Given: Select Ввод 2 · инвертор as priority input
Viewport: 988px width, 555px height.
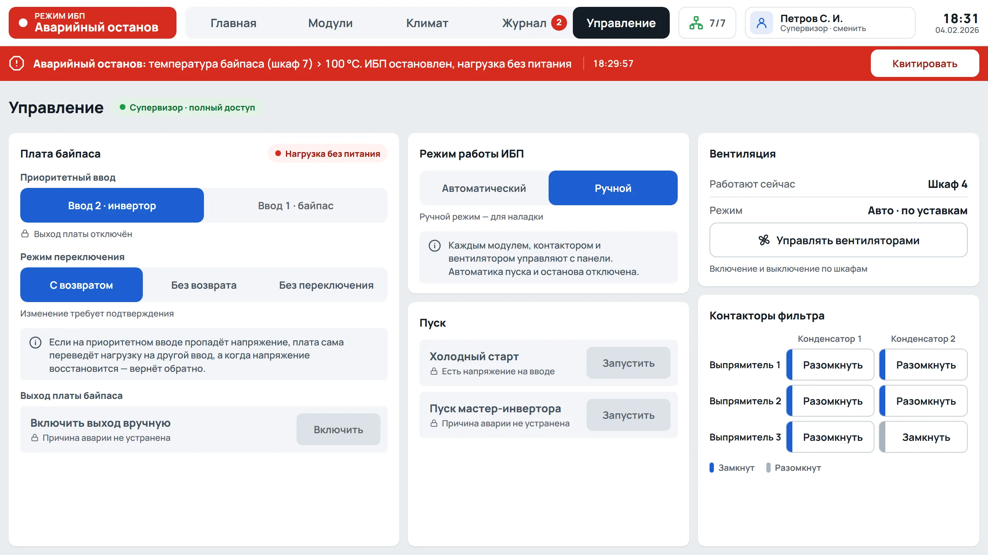Looking at the screenshot, I should 112,206.
